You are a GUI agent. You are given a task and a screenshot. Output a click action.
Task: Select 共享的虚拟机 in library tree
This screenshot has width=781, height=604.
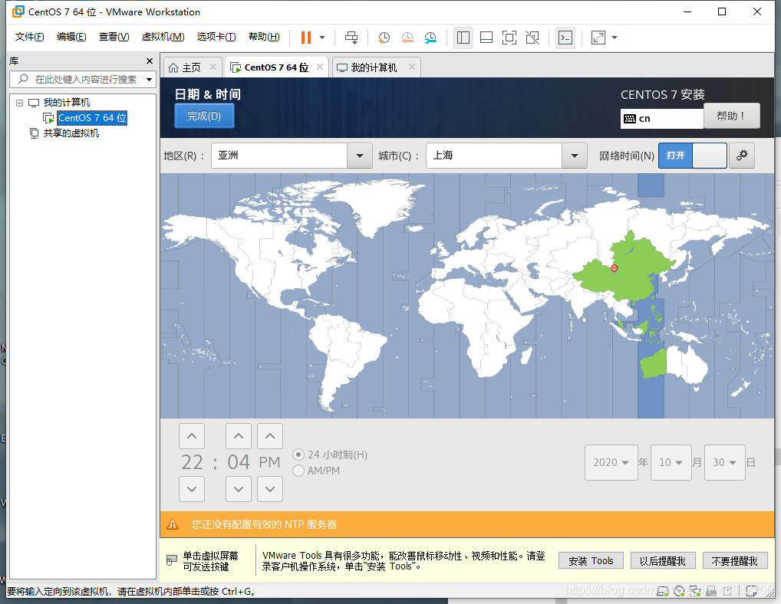pyautogui.click(x=71, y=133)
